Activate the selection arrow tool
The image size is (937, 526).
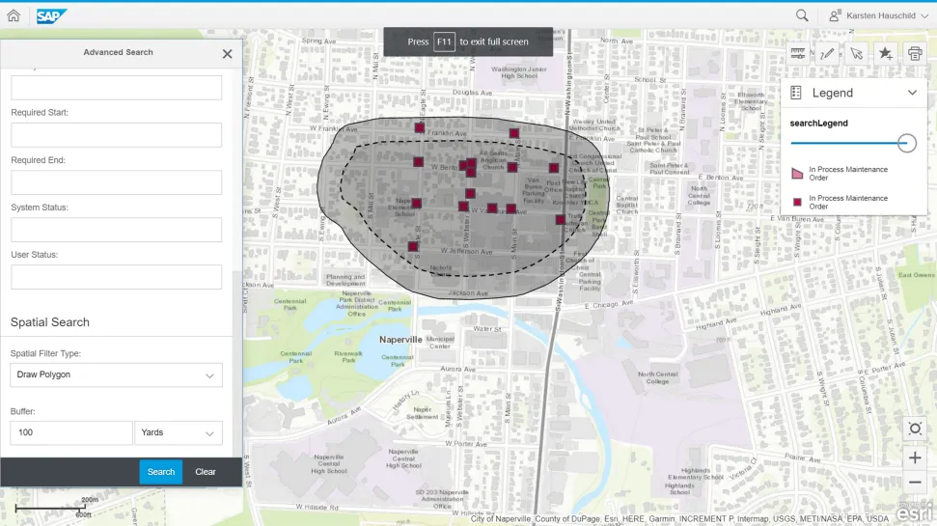pos(855,53)
